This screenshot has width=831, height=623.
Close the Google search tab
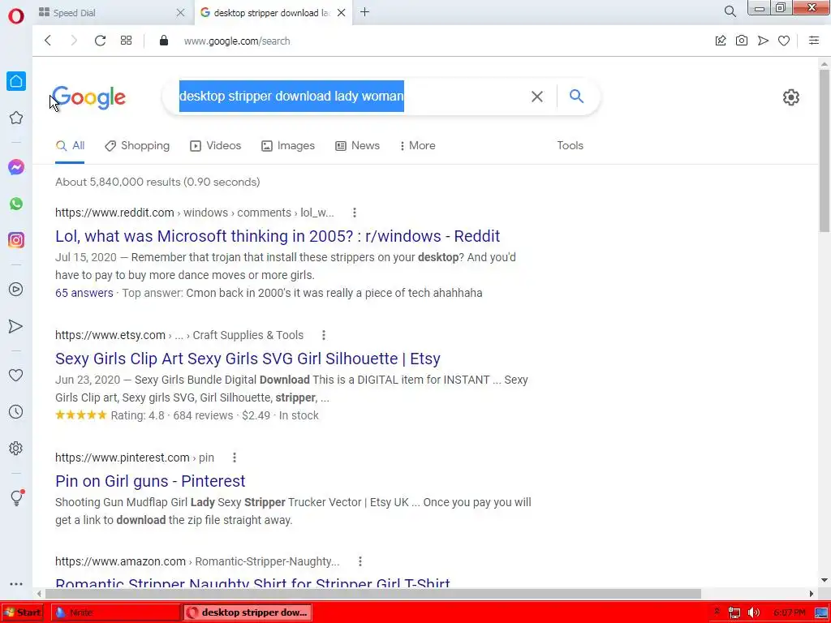click(342, 13)
